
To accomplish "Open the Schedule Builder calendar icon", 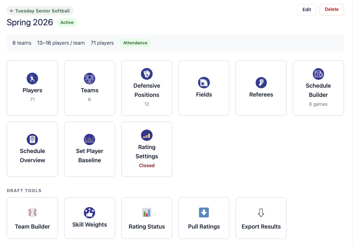I will pos(318,74).
